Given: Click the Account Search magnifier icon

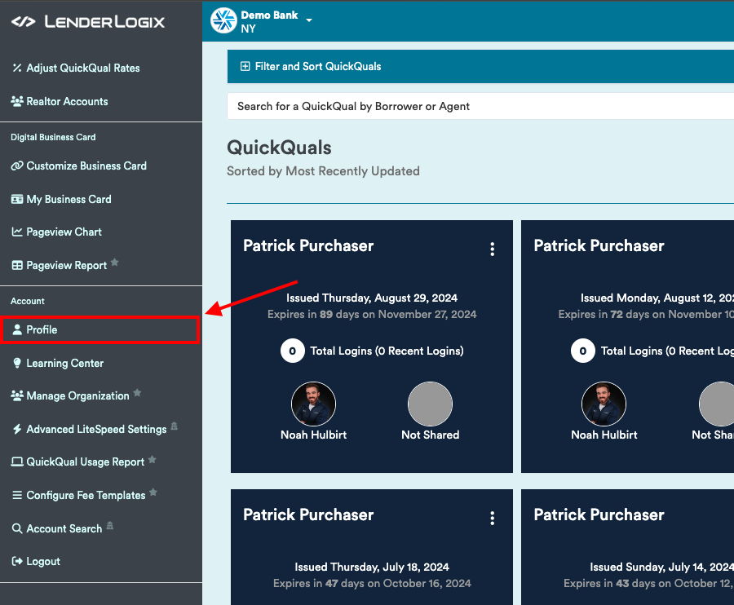Looking at the screenshot, I should tap(17, 529).
